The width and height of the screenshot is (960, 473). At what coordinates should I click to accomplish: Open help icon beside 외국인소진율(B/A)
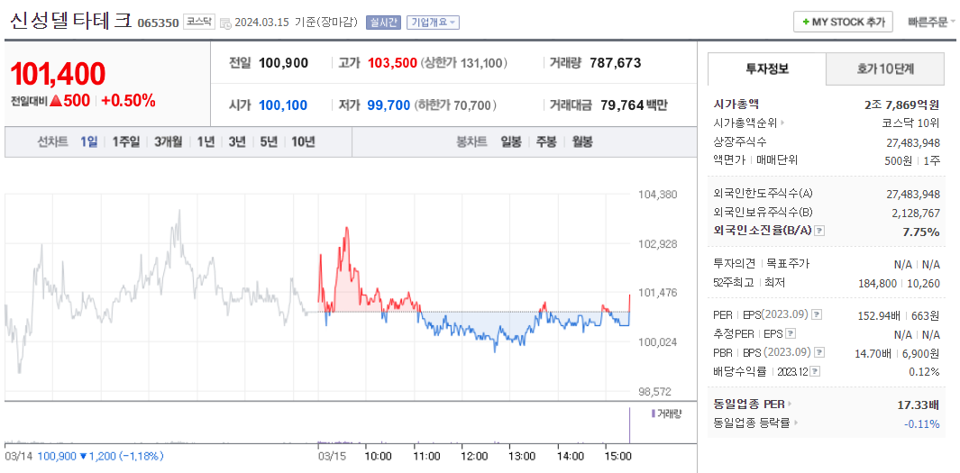(820, 231)
